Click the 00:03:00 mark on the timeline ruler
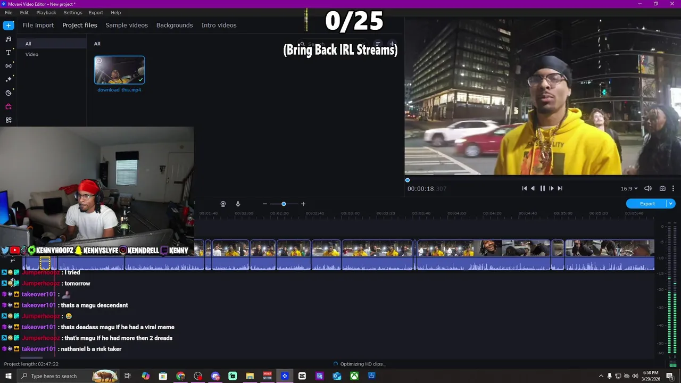Screen dimensions: 681x383 (350, 213)
